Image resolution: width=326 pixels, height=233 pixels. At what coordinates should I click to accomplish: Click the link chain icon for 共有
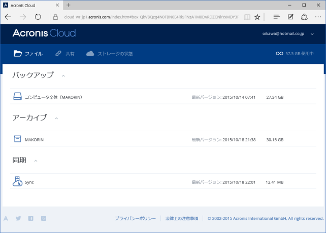click(x=58, y=54)
